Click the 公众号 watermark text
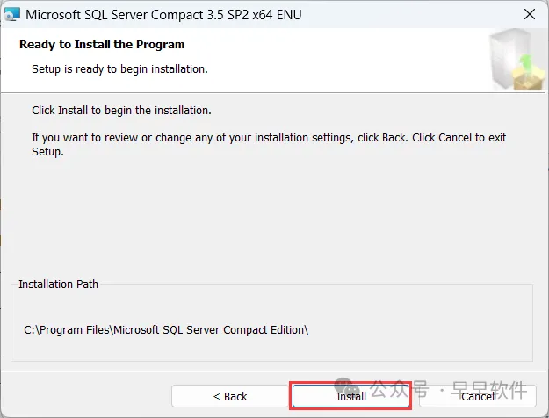 pyautogui.click(x=399, y=389)
